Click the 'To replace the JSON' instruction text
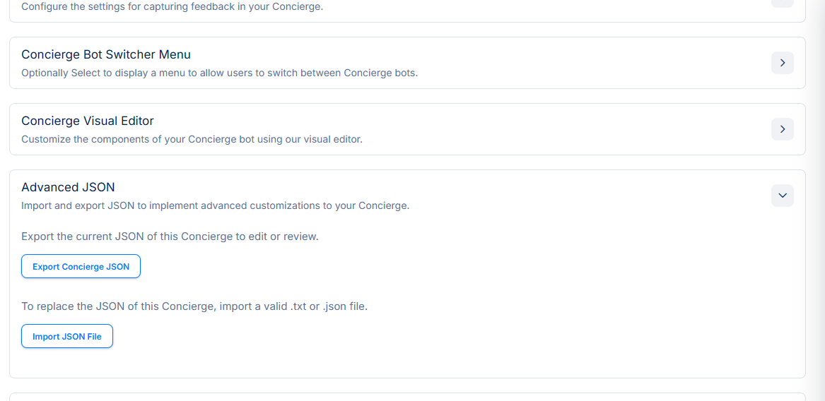The height and width of the screenshot is (401, 825). point(194,306)
